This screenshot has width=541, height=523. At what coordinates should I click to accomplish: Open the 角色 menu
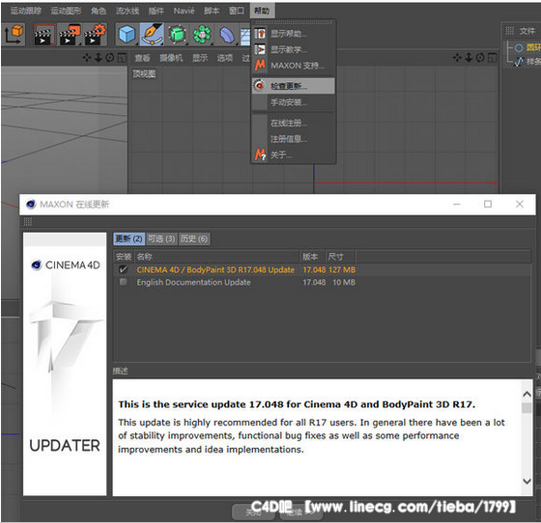point(99,11)
